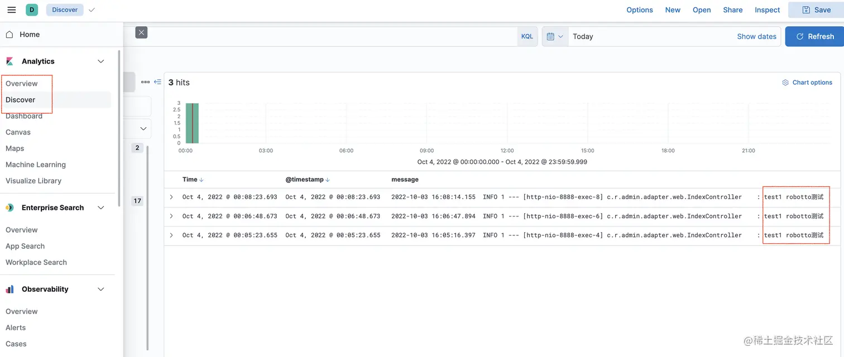This screenshot has width=844, height=357.
Task: Open App Search
Action: point(25,246)
